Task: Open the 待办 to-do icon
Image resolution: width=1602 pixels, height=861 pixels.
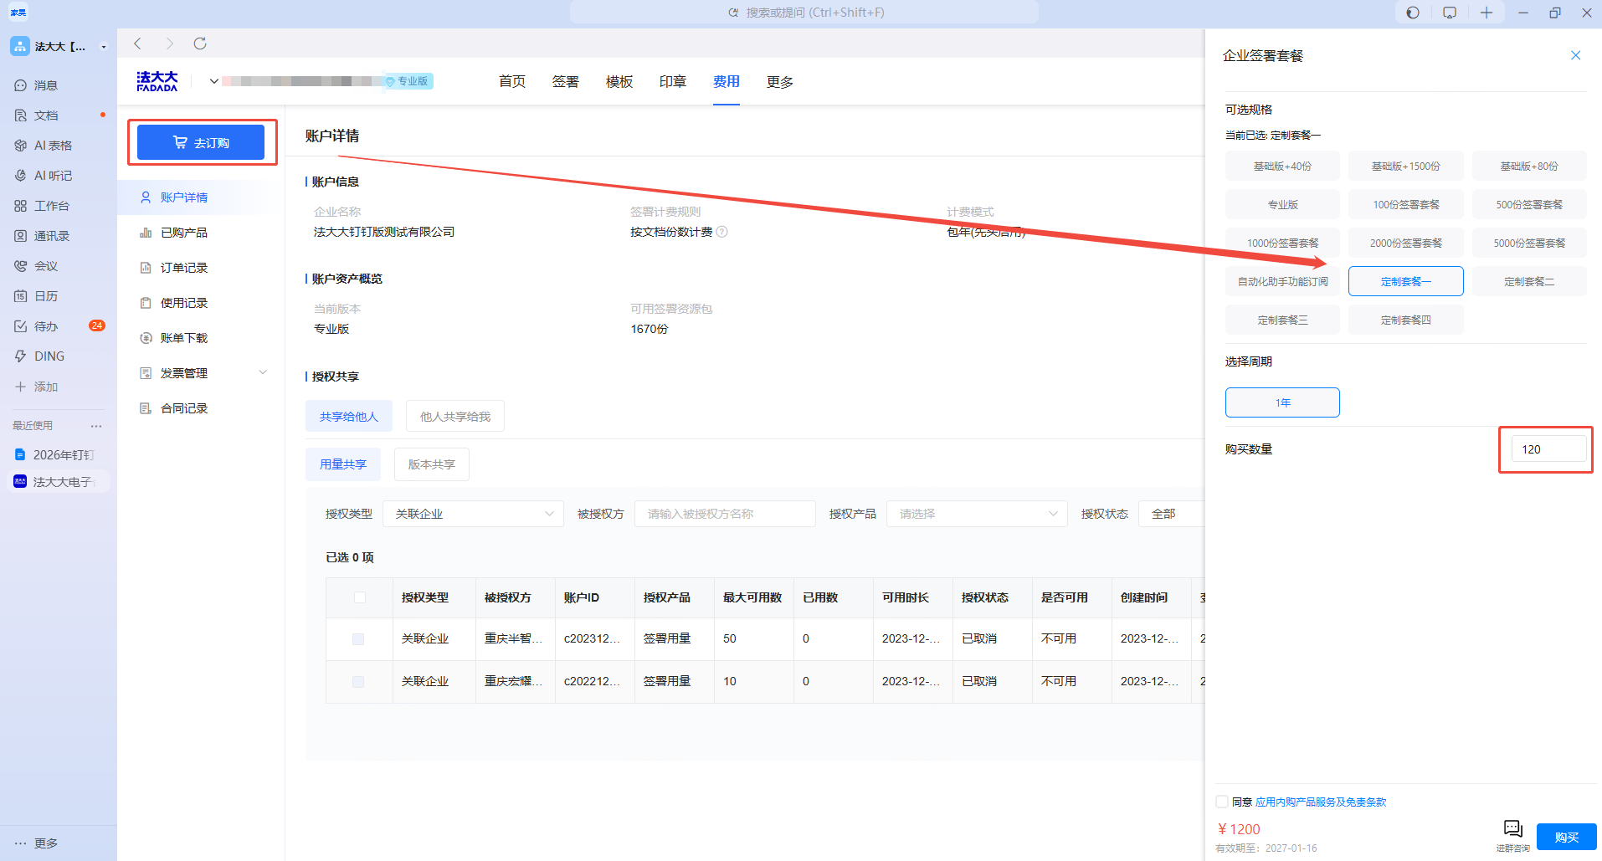Action: pyautogui.click(x=21, y=326)
